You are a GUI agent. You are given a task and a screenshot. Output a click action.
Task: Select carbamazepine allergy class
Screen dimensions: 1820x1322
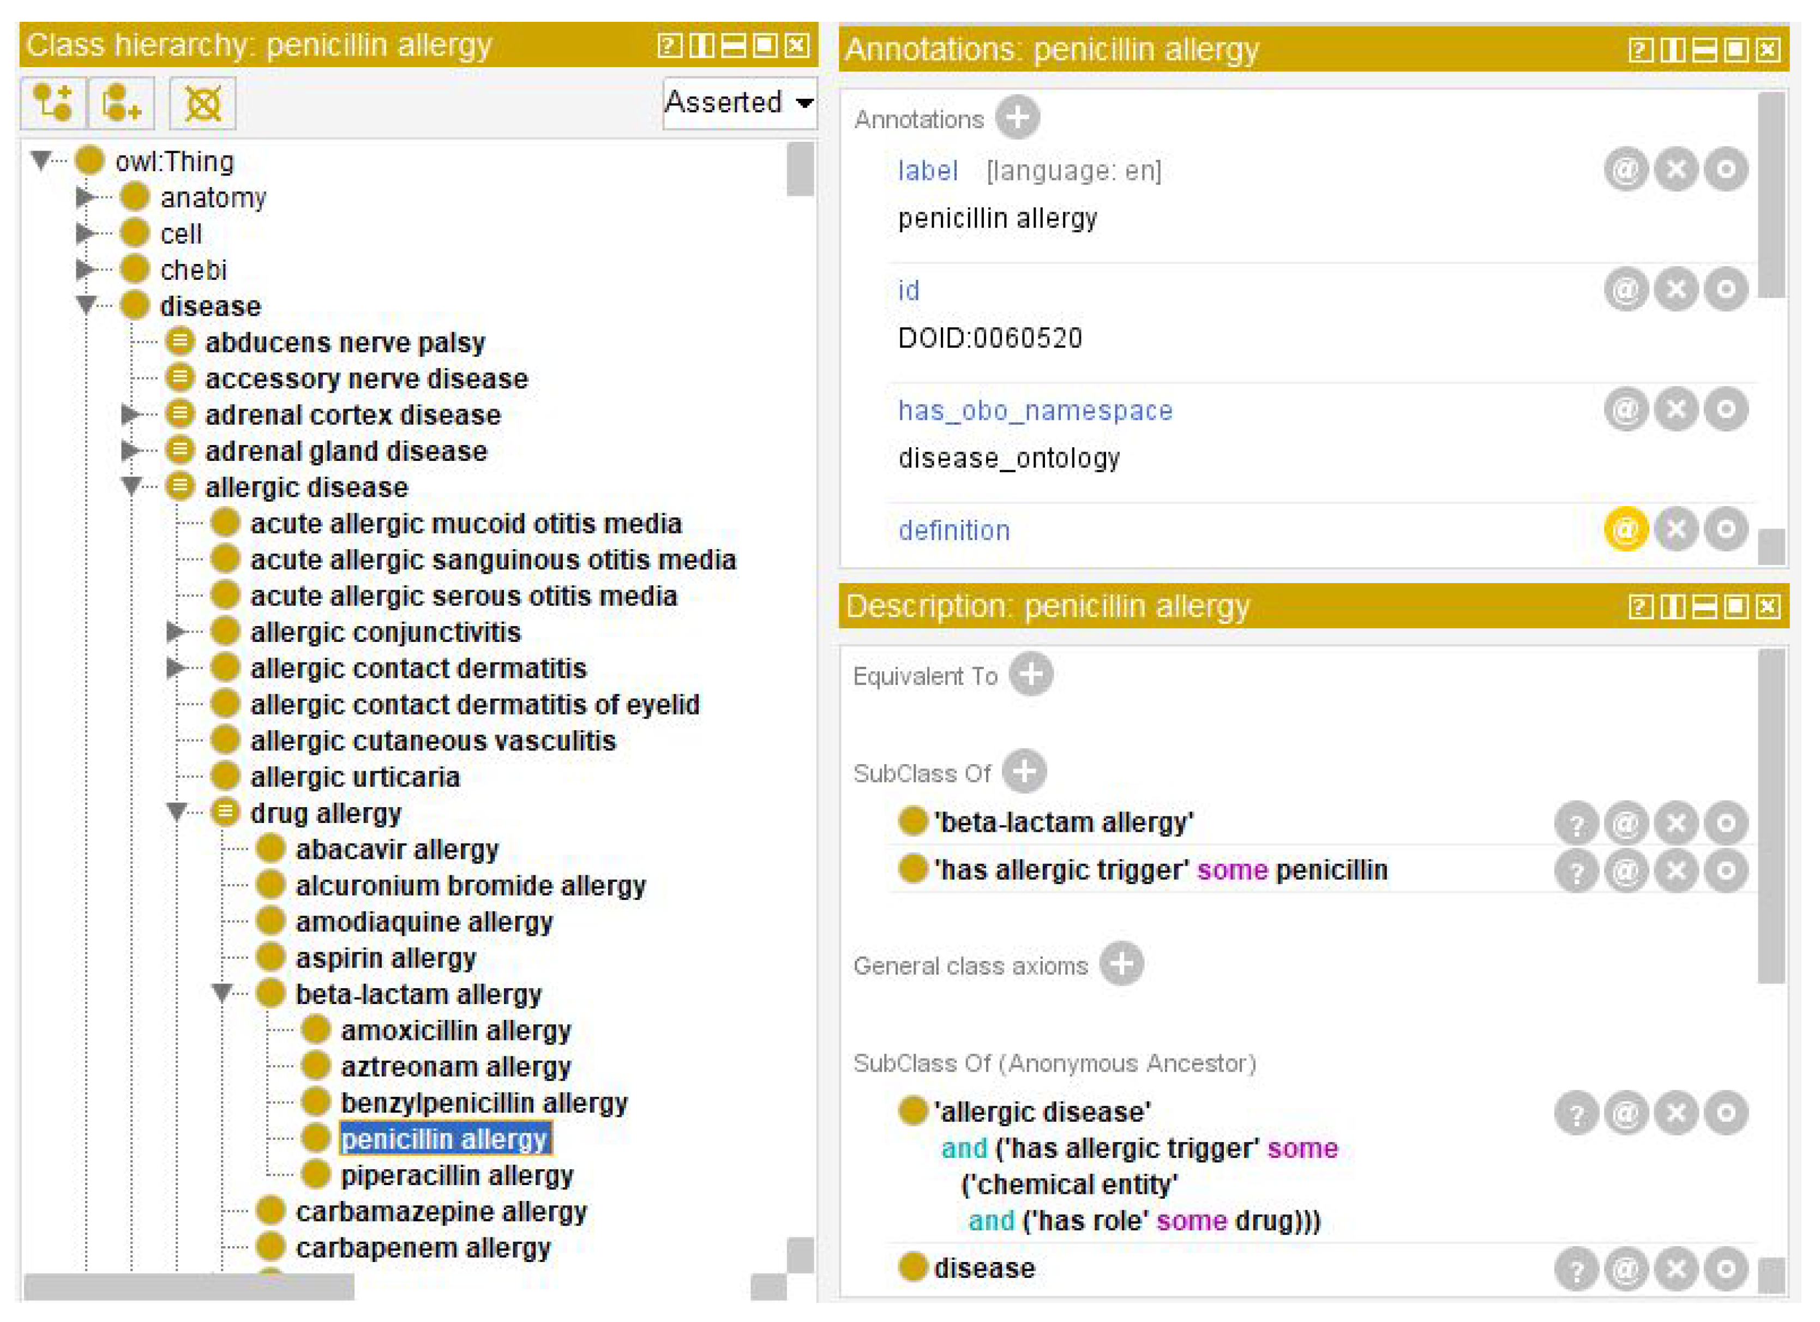click(x=441, y=1211)
